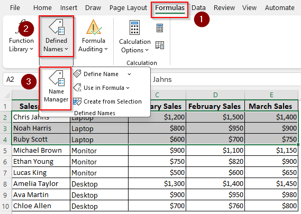The image size is (301, 214).
Task: Open the Review tab
Action: click(x=224, y=8)
